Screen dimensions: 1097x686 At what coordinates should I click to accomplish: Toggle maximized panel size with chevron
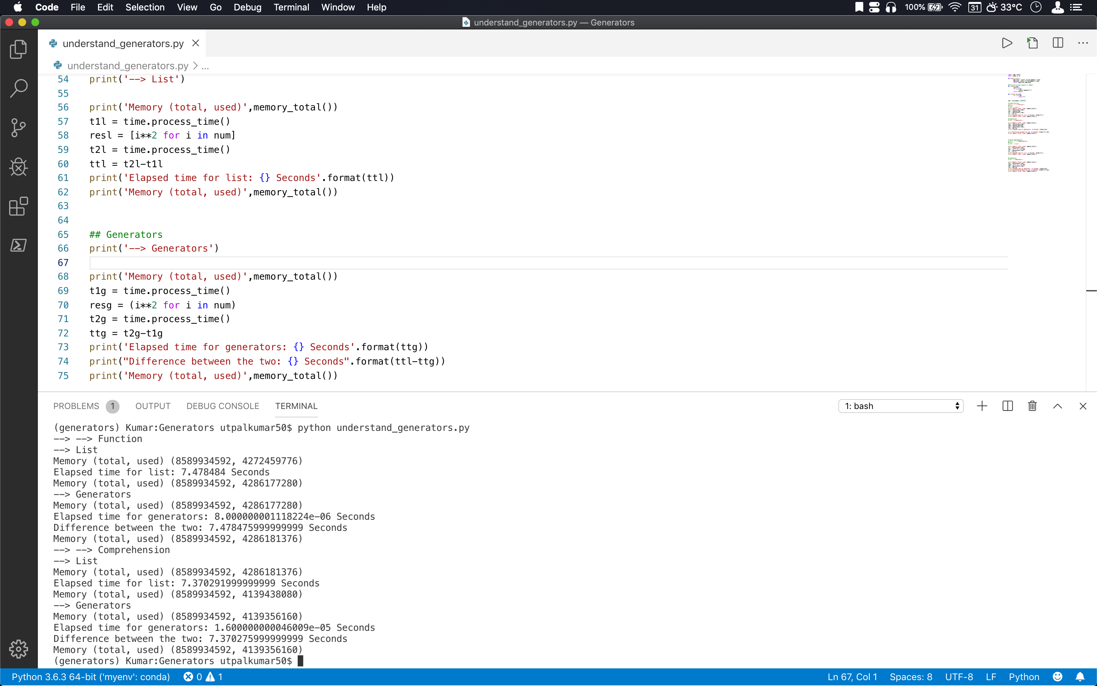1057,406
